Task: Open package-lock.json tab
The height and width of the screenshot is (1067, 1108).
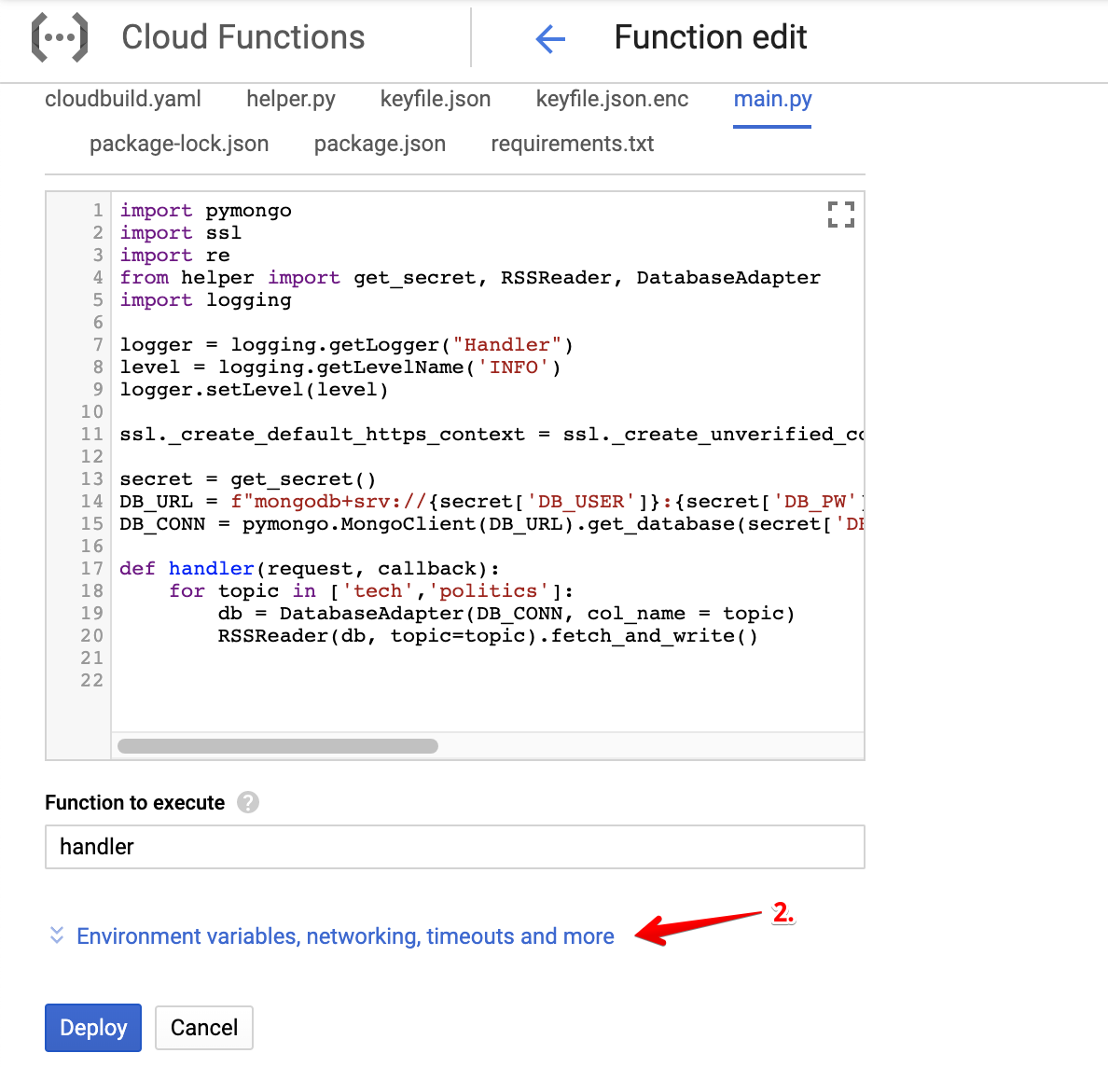Action: tap(179, 144)
